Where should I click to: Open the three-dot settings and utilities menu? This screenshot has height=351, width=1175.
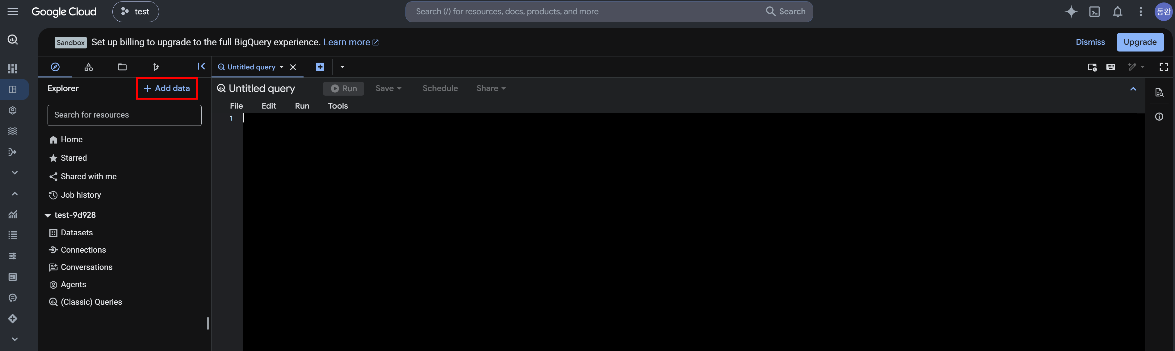(x=1141, y=11)
